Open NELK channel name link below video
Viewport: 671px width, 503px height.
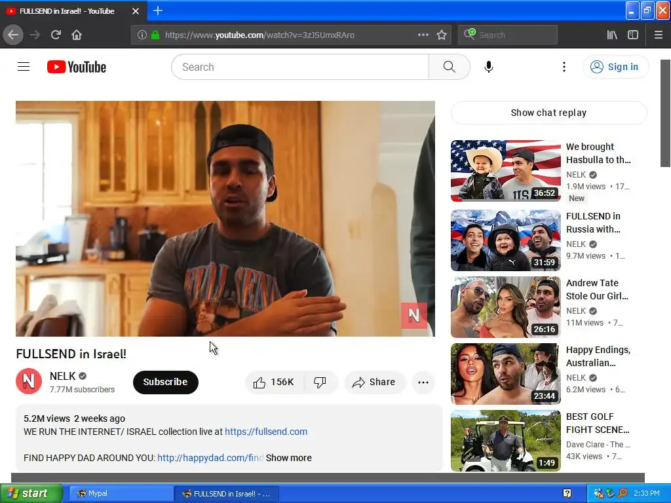pyautogui.click(x=62, y=376)
